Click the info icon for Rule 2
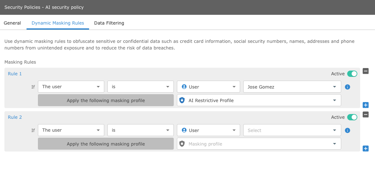This screenshot has width=375, height=172. point(348,130)
